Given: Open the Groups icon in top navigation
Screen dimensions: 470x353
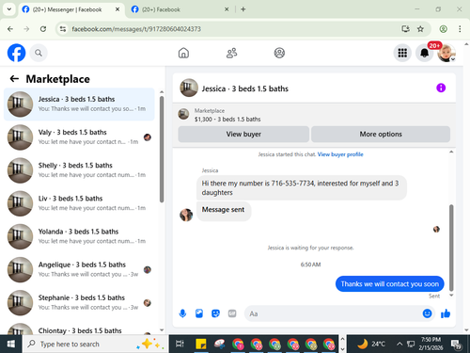Looking at the screenshot, I should [279, 53].
